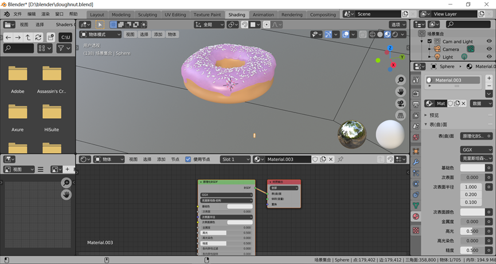Click the 基础色 color swatch in properties
496x264 pixels.
[472, 168]
